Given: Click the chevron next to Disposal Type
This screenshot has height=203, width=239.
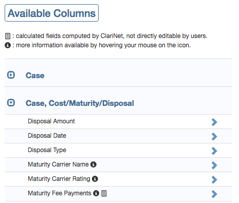Looking at the screenshot, I should click(214, 151).
